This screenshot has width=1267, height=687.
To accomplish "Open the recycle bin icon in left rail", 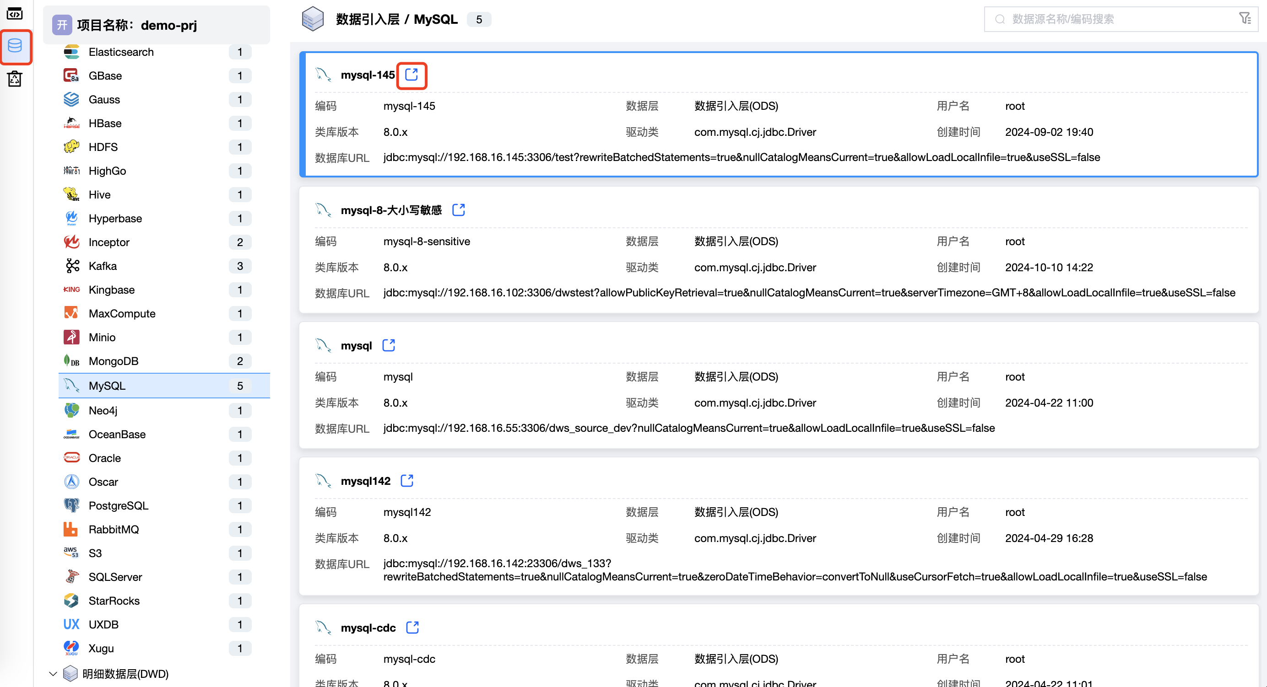I will pos(14,79).
